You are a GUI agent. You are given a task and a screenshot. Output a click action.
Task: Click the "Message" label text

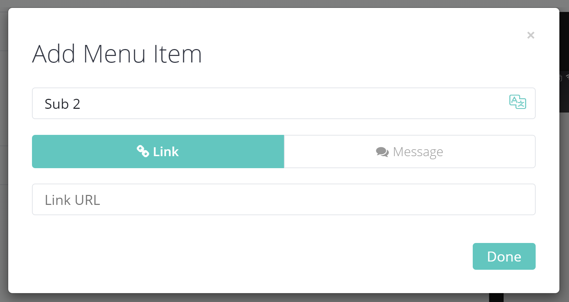point(418,152)
